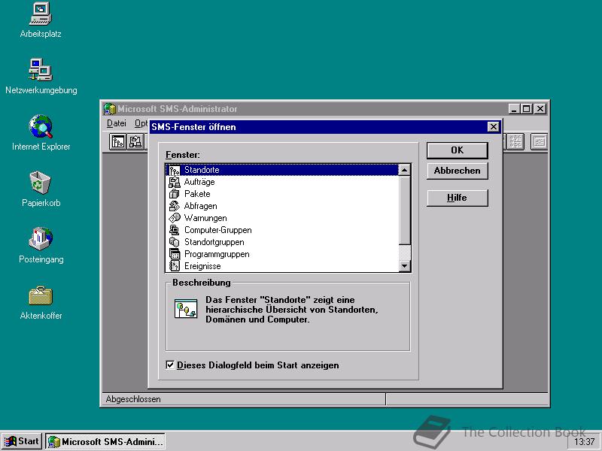Maximize the Microsoft SMS-Administrator window
602x451 pixels.
click(526, 109)
